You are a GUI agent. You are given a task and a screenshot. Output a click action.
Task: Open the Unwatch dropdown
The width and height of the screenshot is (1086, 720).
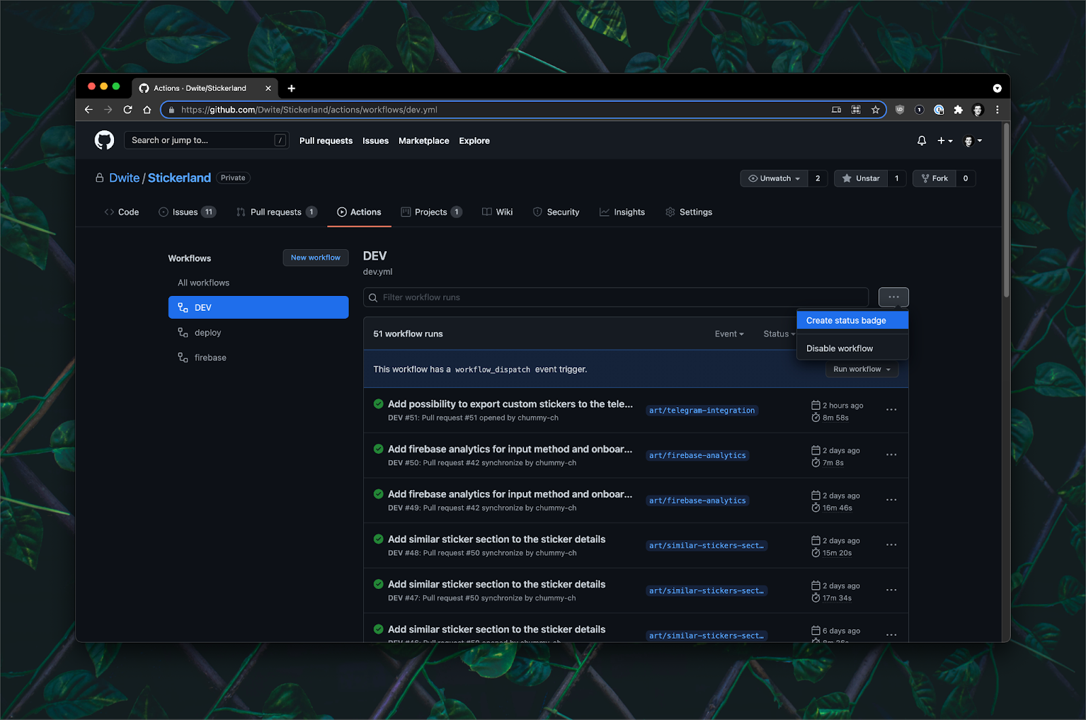pyautogui.click(x=774, y=178)
